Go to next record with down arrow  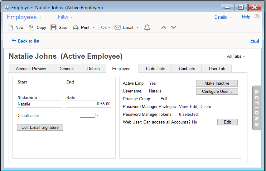pyautogui.click(x=174, y=27)
